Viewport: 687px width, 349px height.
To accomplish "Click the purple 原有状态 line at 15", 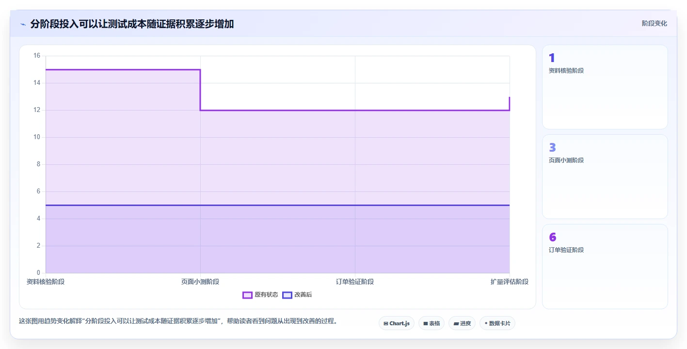I will click(x=123, y=70).
